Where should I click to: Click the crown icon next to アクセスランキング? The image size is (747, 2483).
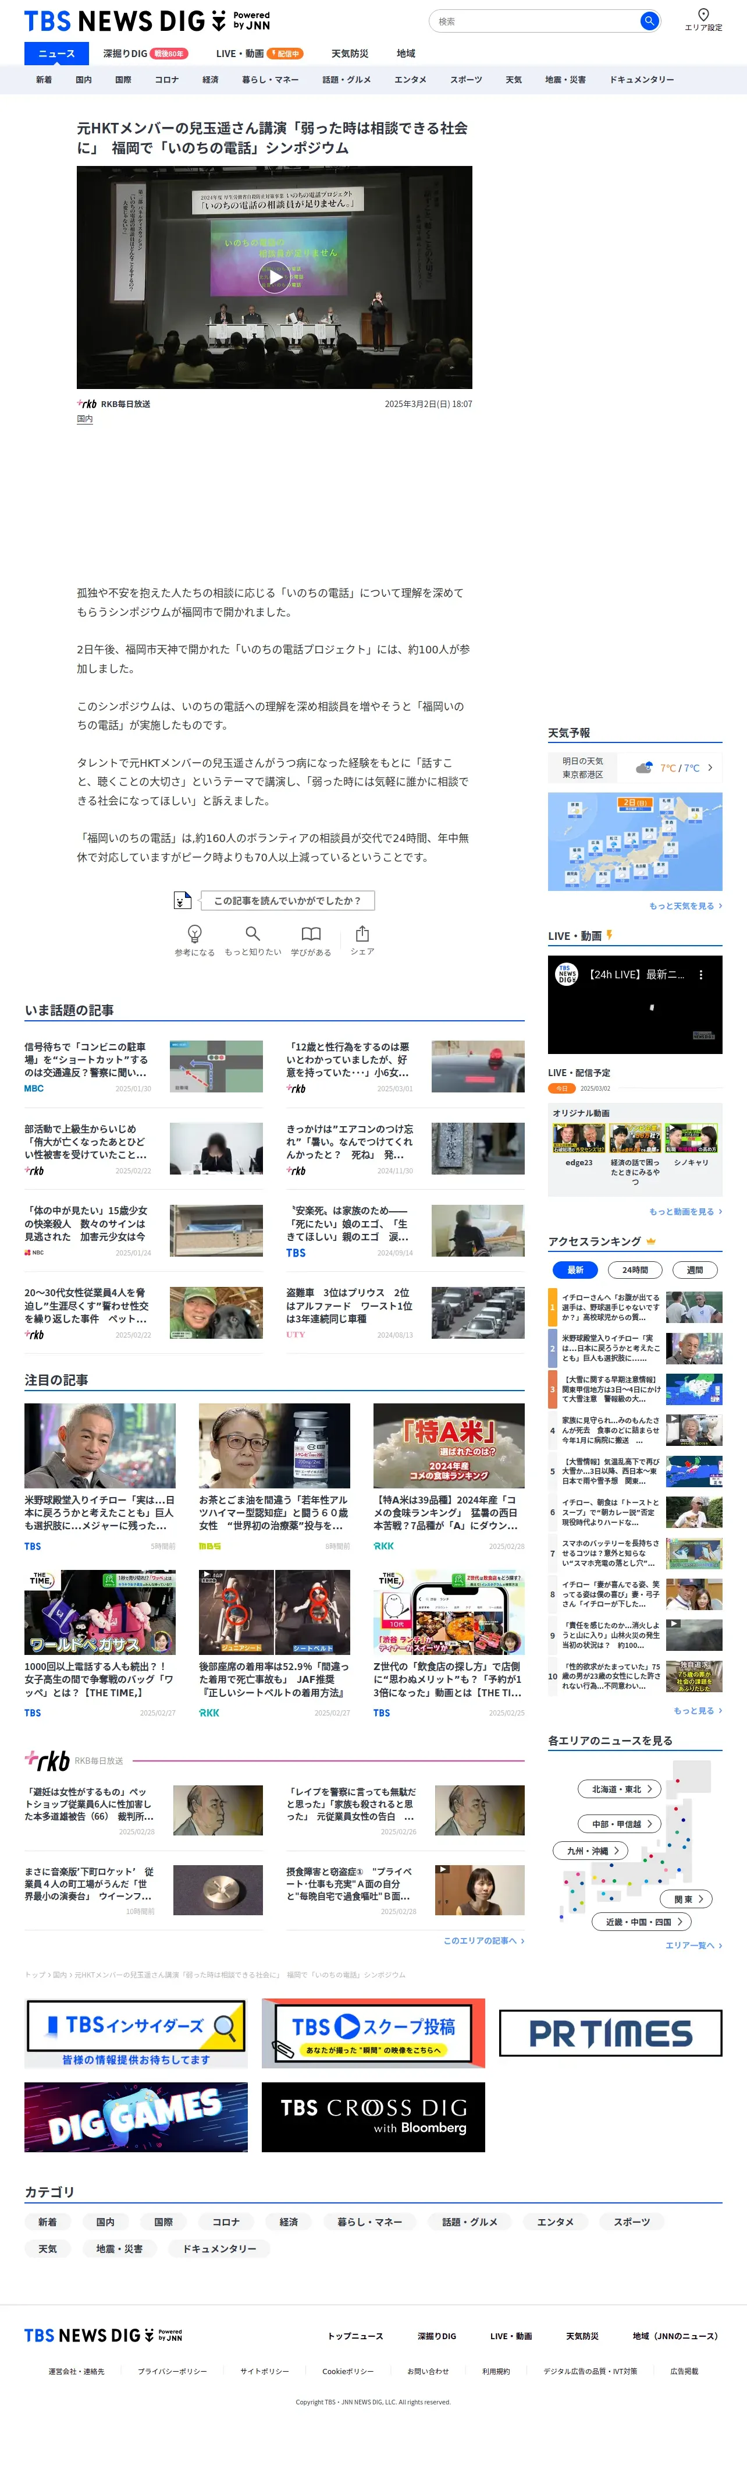pos(651,1240)
